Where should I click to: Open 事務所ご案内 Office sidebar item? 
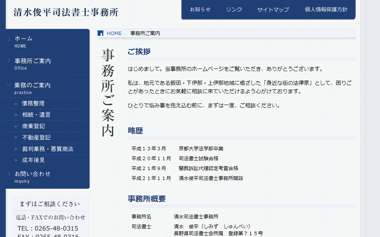pyautogui.click(x=45, y=63)
